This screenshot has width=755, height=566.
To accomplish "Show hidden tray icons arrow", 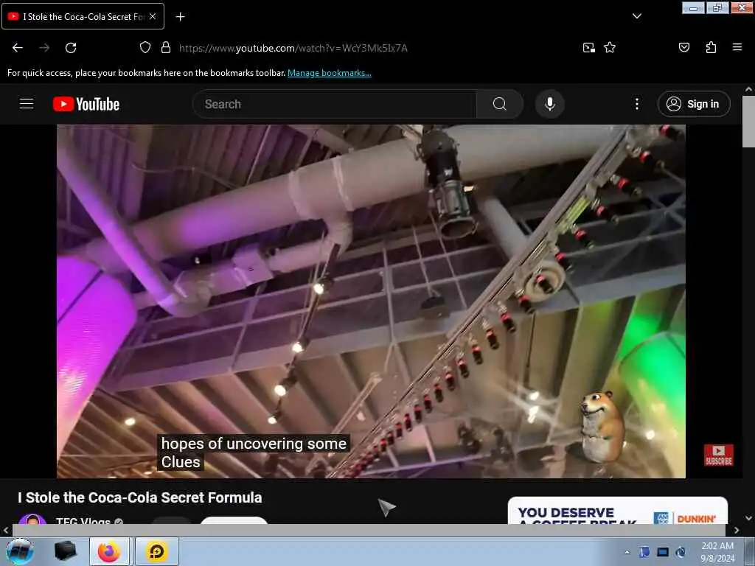I will (x=627, y=552).
